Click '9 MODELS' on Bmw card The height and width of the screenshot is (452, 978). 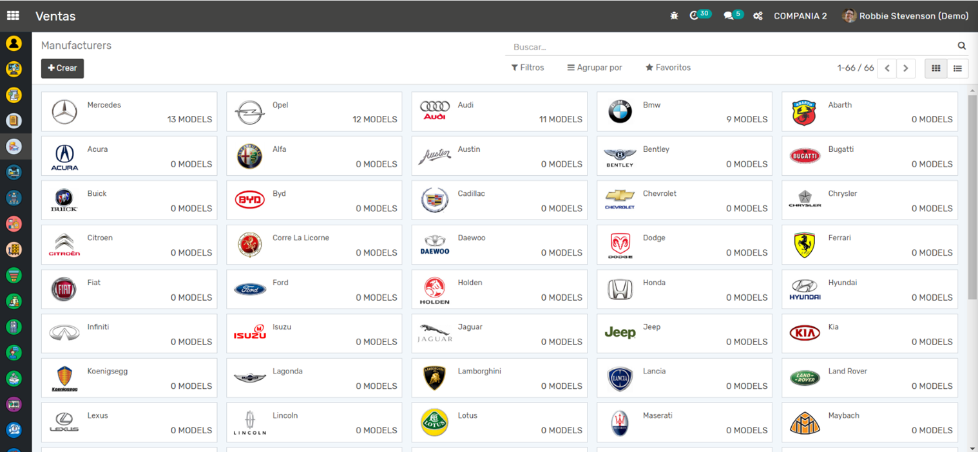747,119
